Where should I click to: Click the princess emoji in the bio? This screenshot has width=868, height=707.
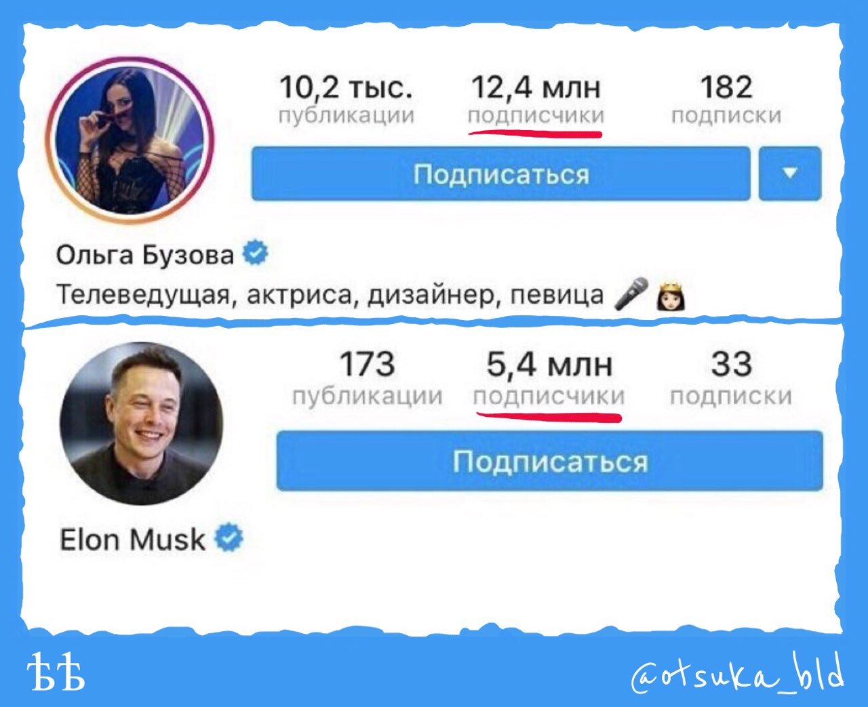(x=671, y=296)
